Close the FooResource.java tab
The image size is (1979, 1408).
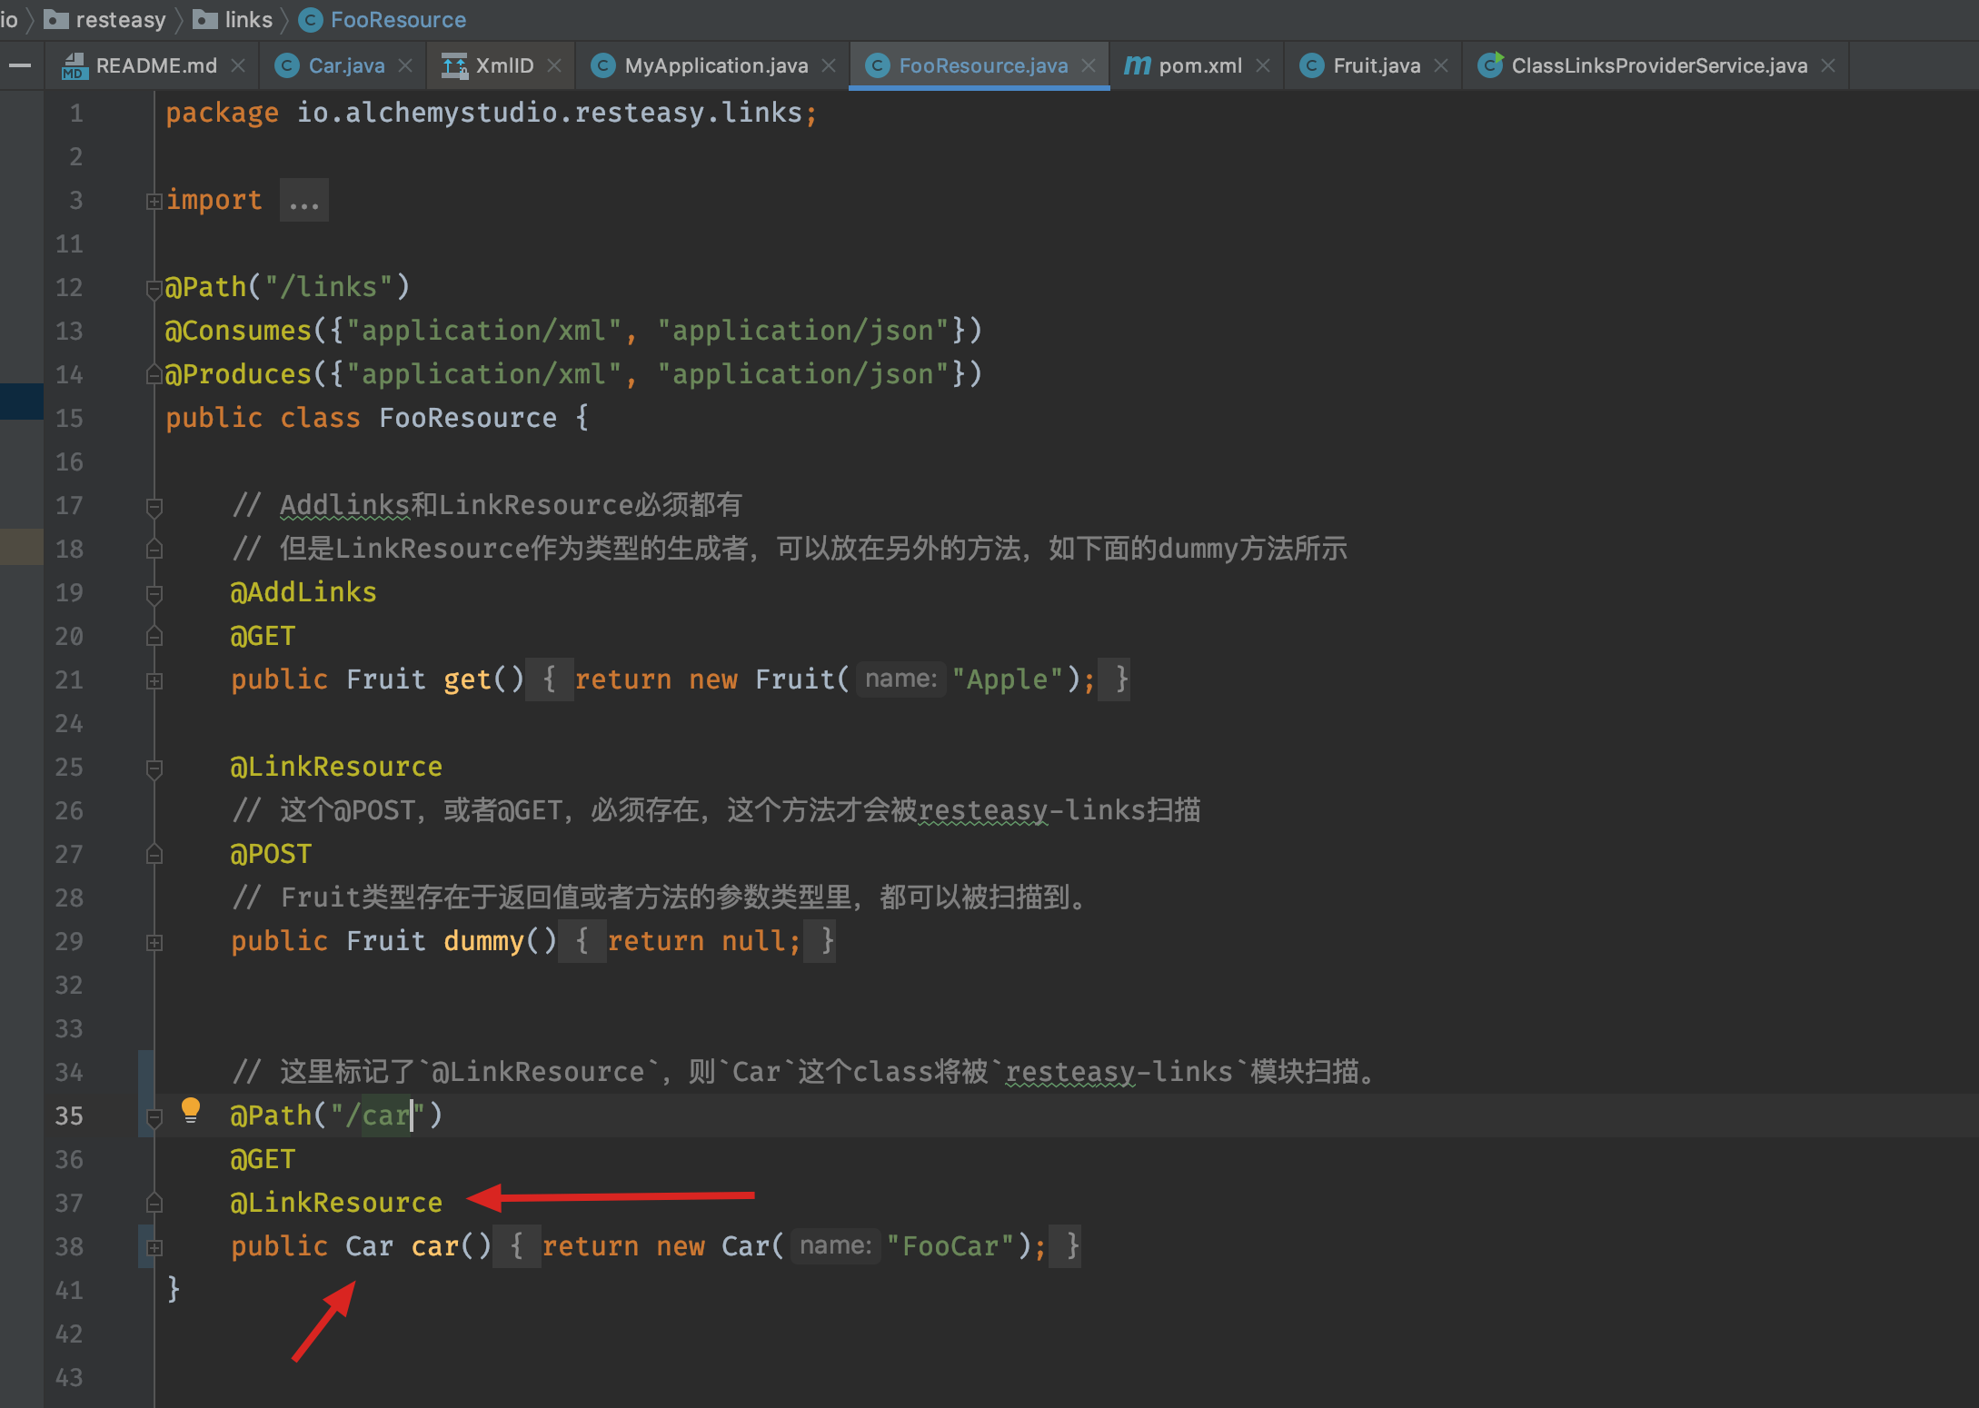(x=1089, y=65)
